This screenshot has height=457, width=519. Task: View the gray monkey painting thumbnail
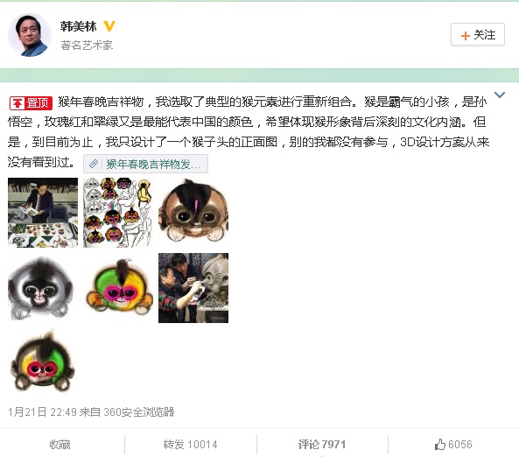(43, 288)
